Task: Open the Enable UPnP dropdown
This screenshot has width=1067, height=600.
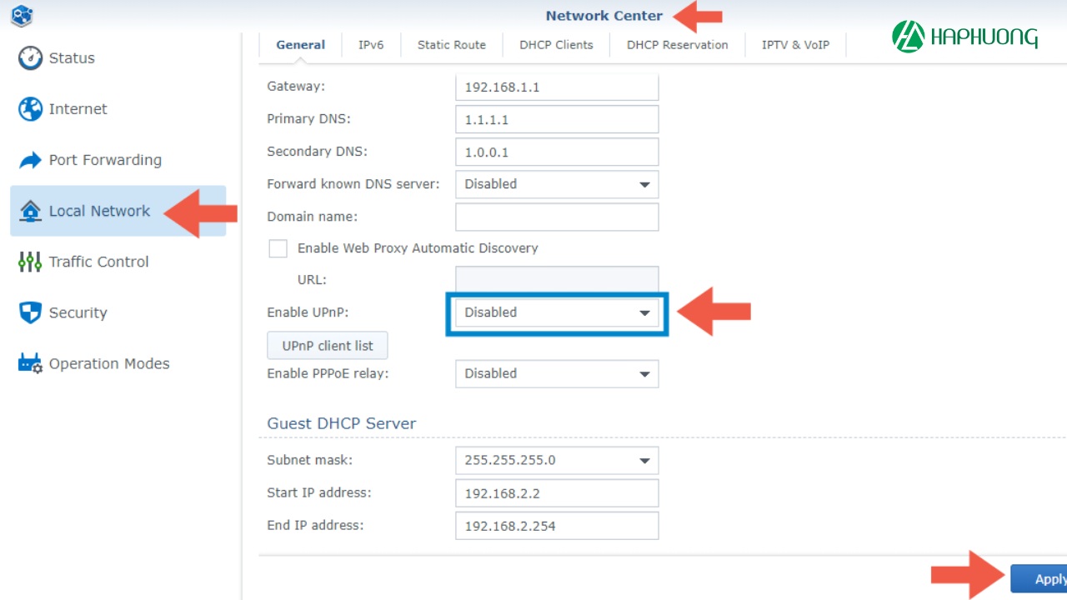Action: [557, 312]
